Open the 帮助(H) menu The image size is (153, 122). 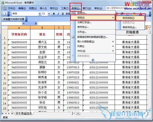[x=98, y=8]
